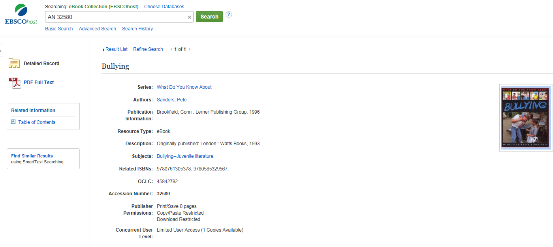Screen dimensions: 553x247
Task: Click the Refine Search link
Action: point(148,49)
